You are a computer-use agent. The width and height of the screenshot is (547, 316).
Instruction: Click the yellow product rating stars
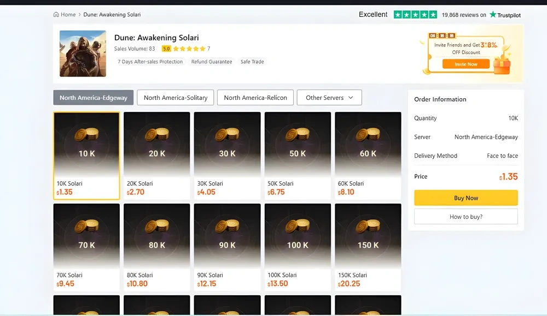(189, 49)
